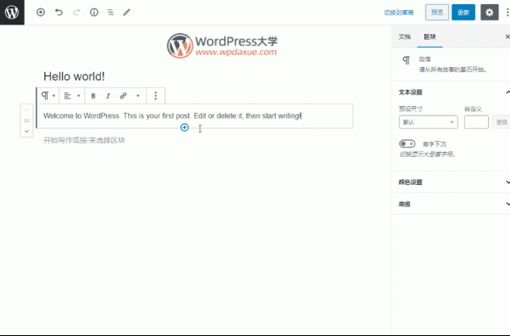Click the Welcome to WordPress paragraph text
Image resolution: width=510 pixels, height=336 pixels.
(172, 115)
